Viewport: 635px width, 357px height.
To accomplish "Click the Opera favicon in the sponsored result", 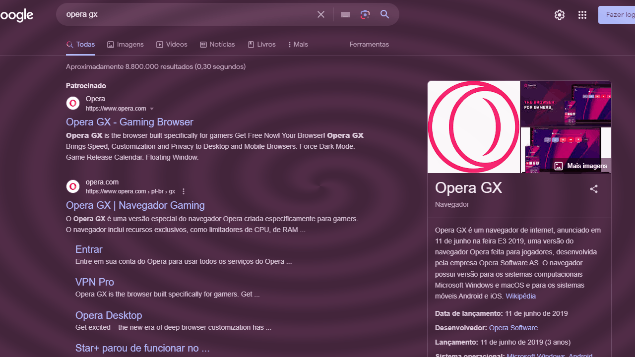I will point(73,103).
